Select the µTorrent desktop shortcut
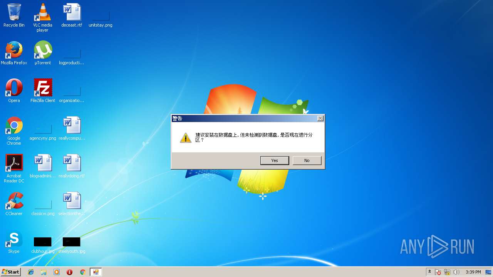This screenshot has width=493, height=277. tap(43, 53)
